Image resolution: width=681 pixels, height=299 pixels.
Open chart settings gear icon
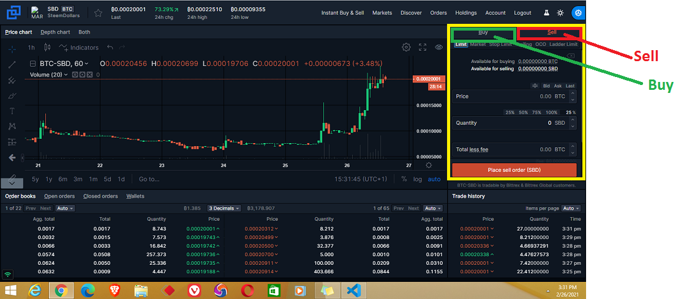tap(406, 47)
